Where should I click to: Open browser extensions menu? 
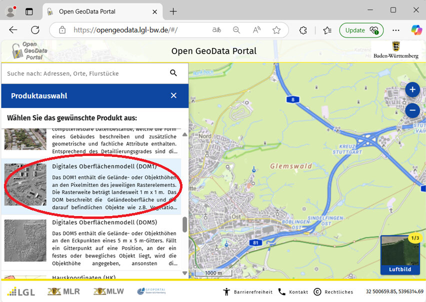[x=303, y=30]
